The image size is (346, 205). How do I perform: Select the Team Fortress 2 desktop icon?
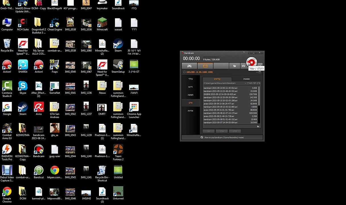click(x=118, y=153)
